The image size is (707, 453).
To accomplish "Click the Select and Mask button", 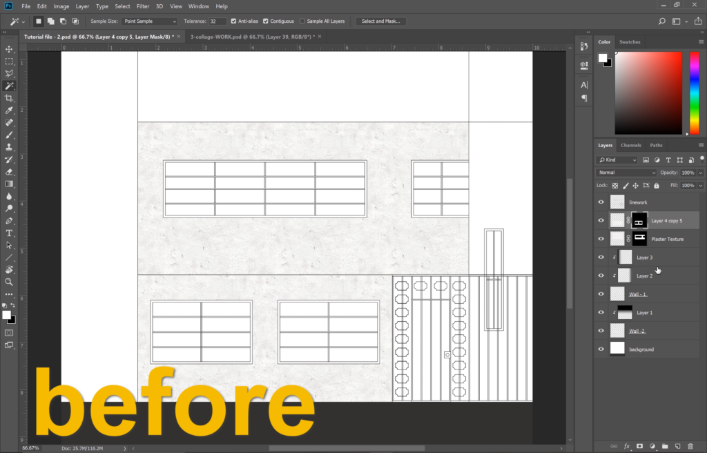I will (380, 21).
